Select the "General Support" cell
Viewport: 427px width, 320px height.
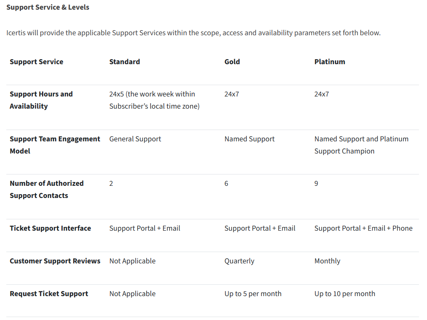click(135, 139)
